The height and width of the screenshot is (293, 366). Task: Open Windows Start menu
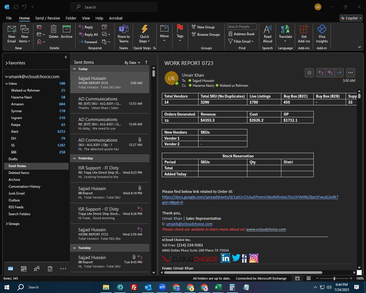(7, 287)
